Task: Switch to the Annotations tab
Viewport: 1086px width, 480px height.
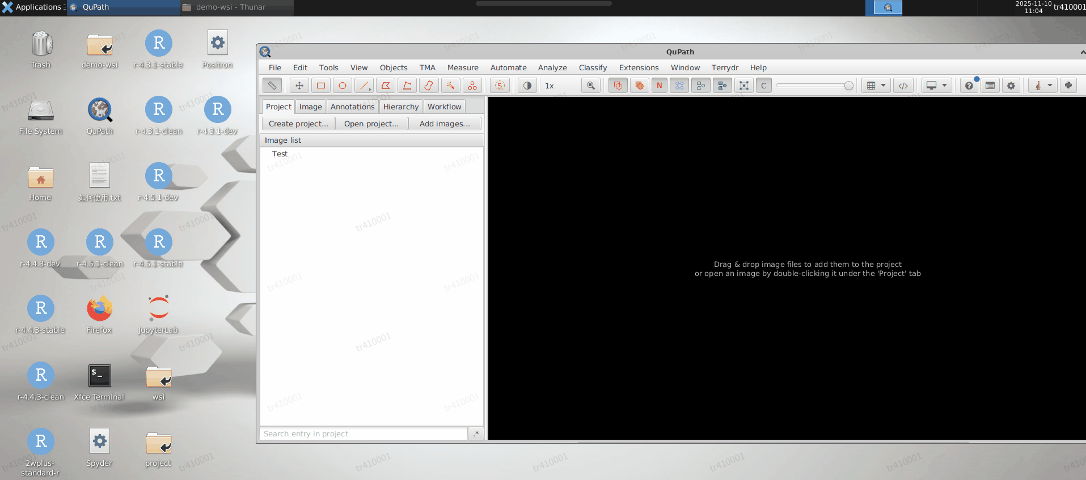Action: [x=353, y=107]
